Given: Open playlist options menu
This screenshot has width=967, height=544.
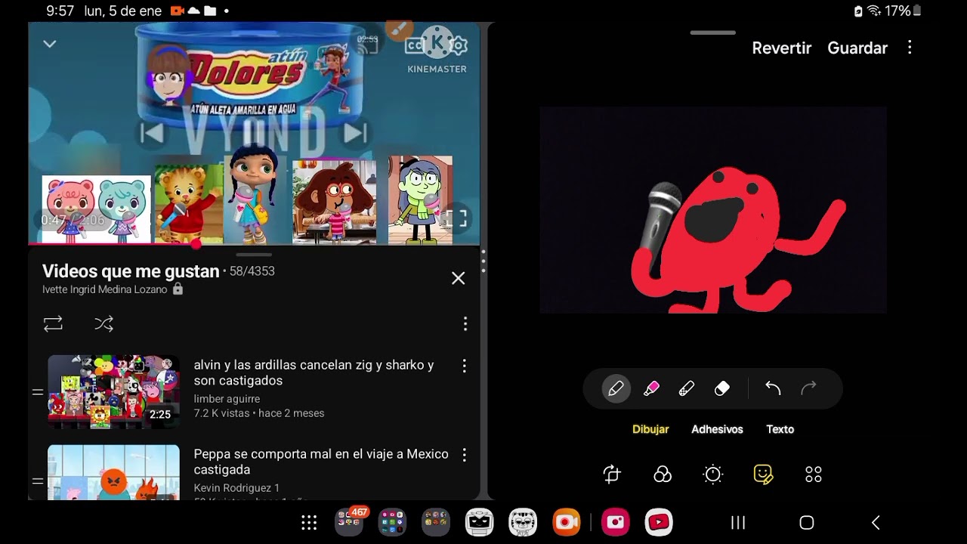Looking at the screenshot, I should click(465, 324).
